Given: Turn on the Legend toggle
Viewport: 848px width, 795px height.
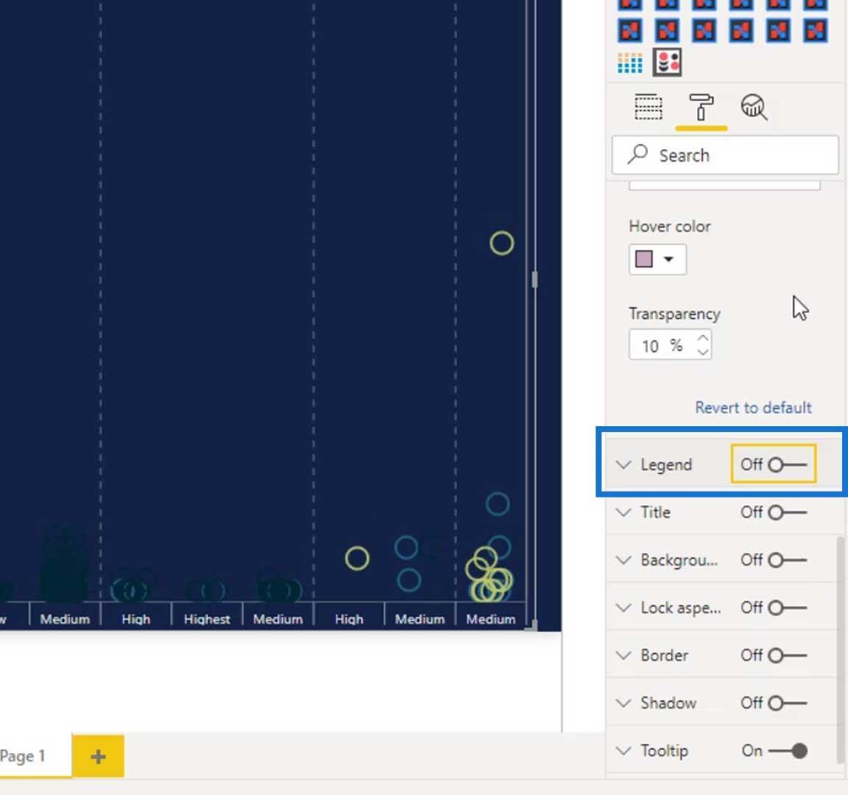Looking at the screenshot, I should click(x=787, y=464).
